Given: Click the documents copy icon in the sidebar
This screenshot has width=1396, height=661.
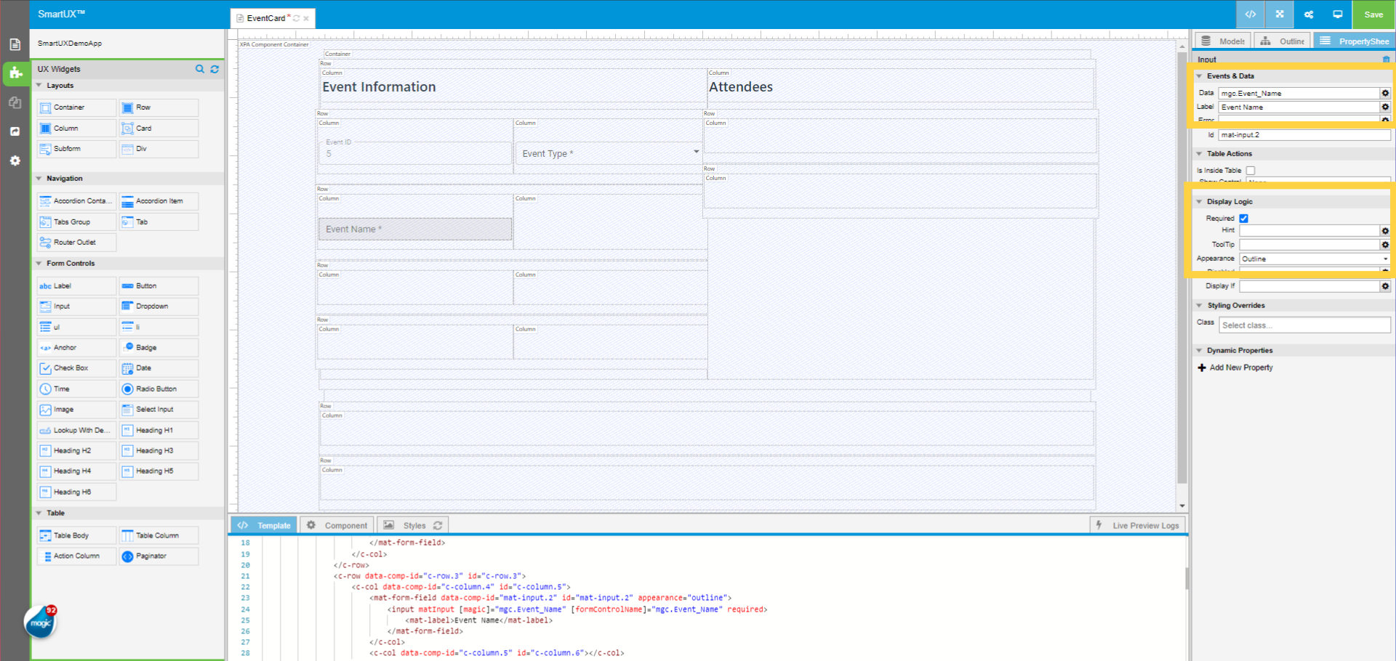Looking at the screenshot, I should click(x=15, y=102).
